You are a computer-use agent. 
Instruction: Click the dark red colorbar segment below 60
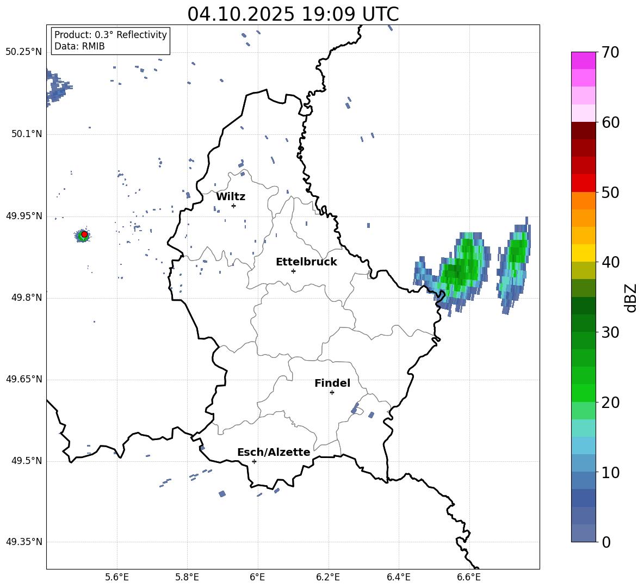point(584,131)
